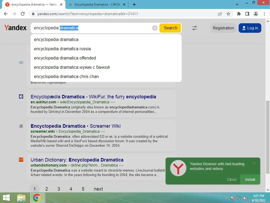Screen dimensions: 270x203
Task: Reload the page
Action: [x=23, y=14]
